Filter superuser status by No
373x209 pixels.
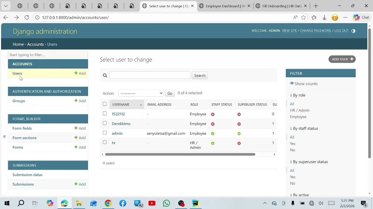coord(293,183)
